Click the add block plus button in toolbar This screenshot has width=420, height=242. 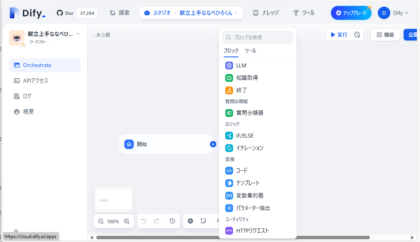click(190, 221)
